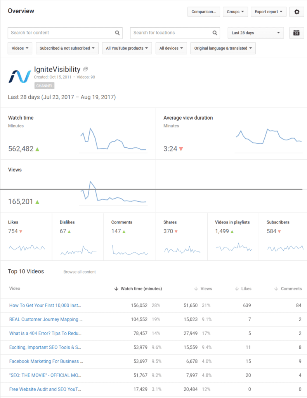307x398 pixels.
Task: Open the settings gear icon
Action: click(297, 12)
